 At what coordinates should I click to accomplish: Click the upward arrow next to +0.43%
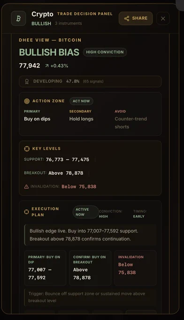click(47, 66)
